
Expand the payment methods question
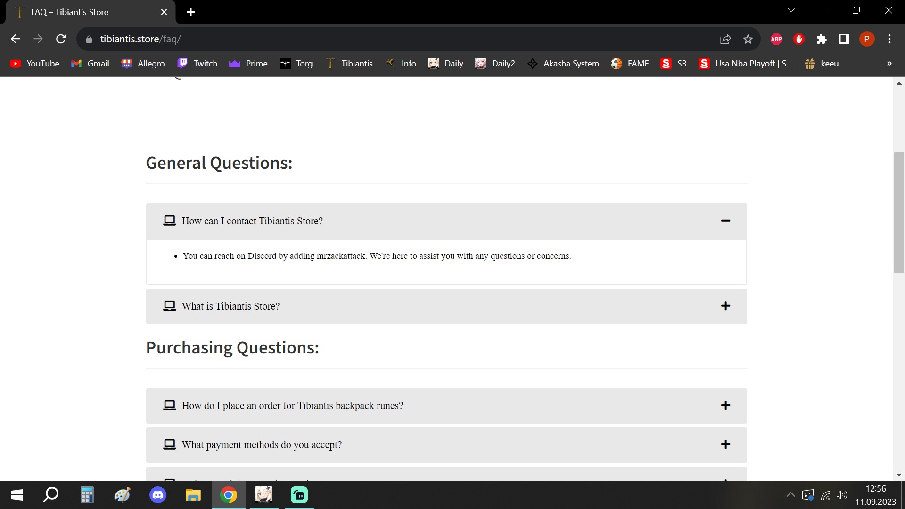(x=725, y=444)
